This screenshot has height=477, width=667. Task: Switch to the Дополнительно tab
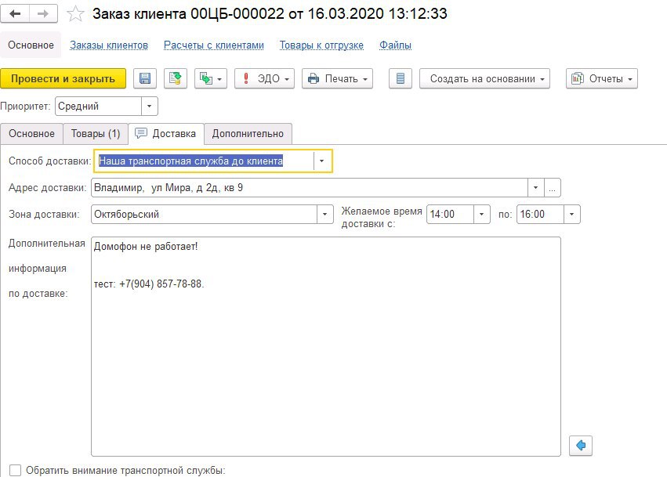(248, 133)
